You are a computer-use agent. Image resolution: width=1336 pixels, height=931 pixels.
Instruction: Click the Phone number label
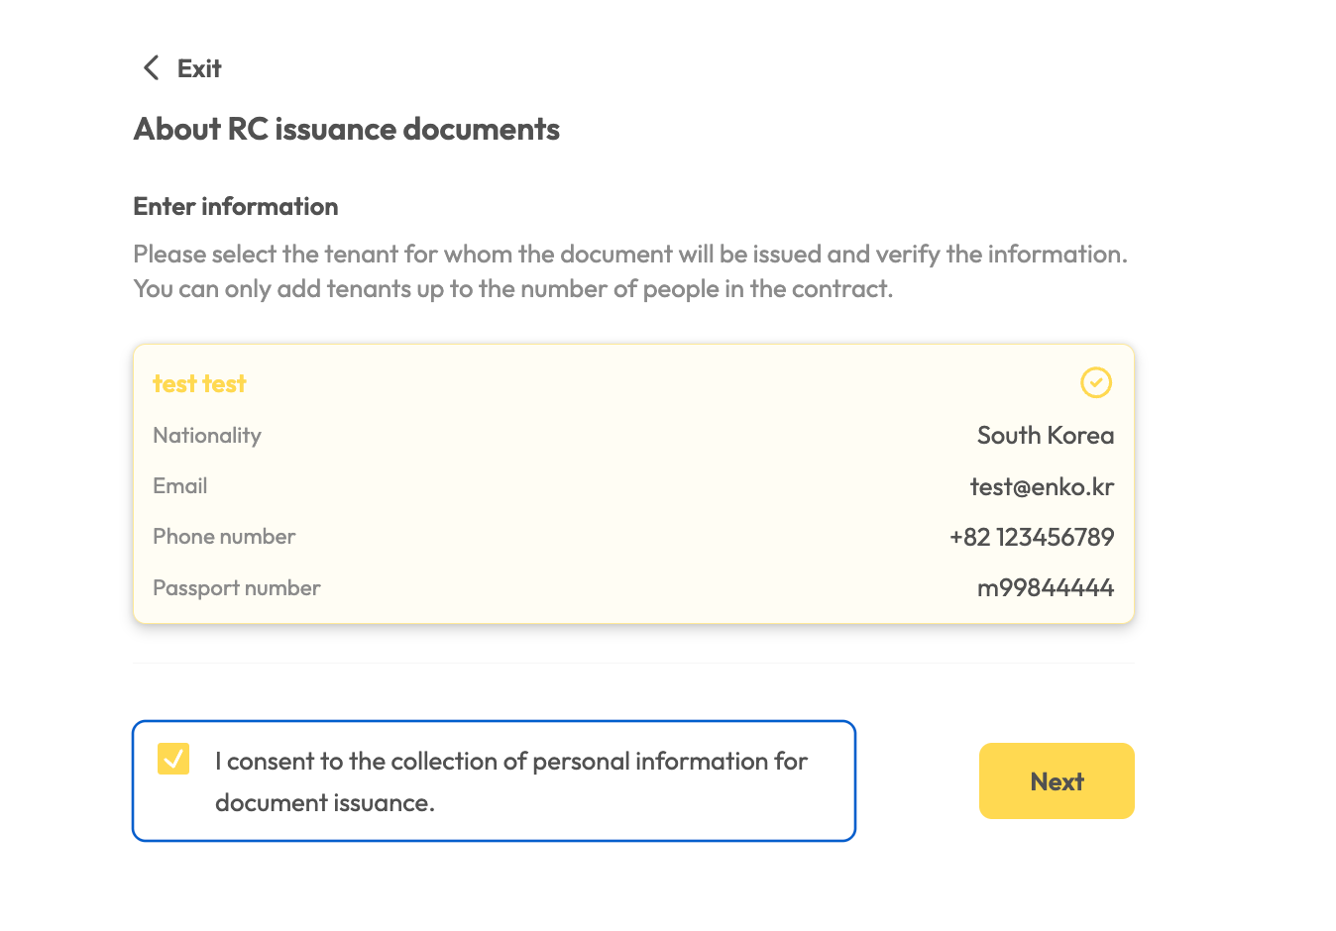point(224,537)
